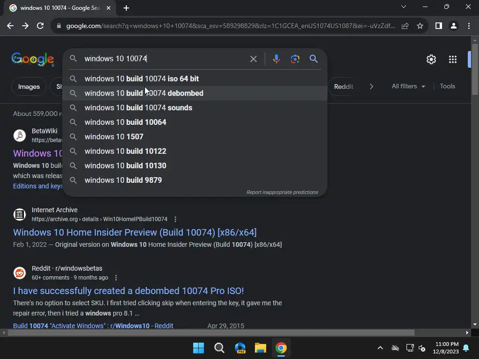Select suggestion 'build 10074 sounds'
The width and height of the screenshot is (479, 359).
coord(195,108)
